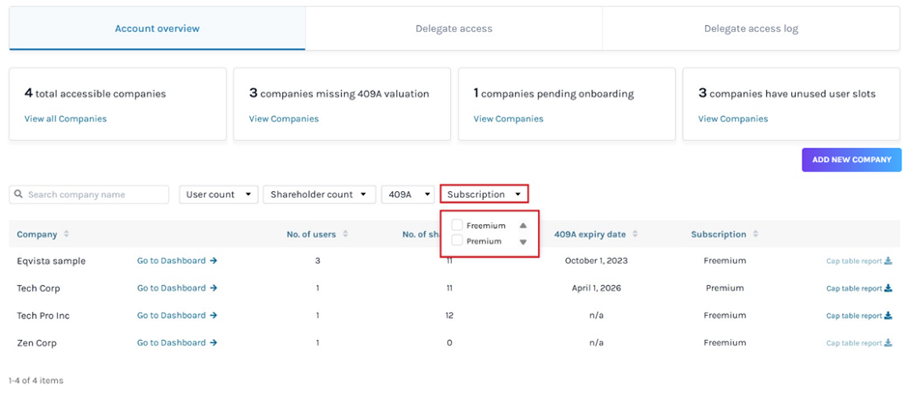Sort by Subscription column arrows
Screen dimensions: 908x394
tap(756, 235)
